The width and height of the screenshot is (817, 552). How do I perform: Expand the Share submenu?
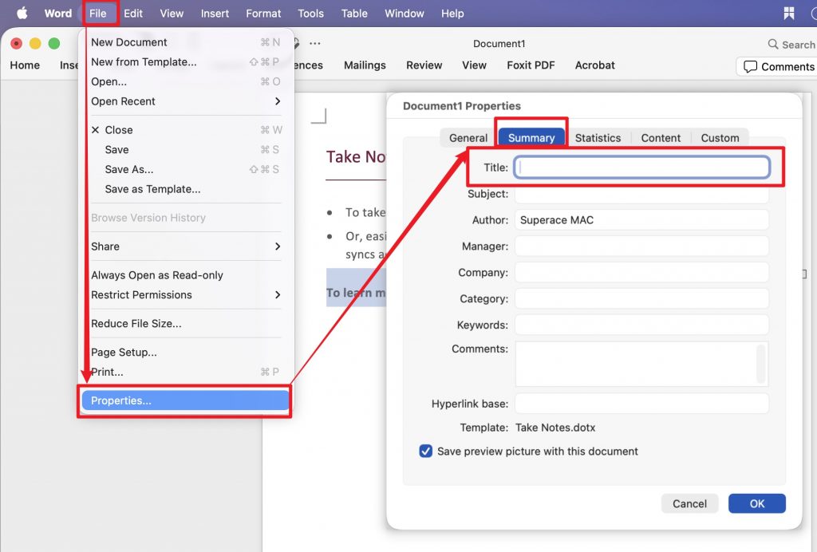click(277, 246)
